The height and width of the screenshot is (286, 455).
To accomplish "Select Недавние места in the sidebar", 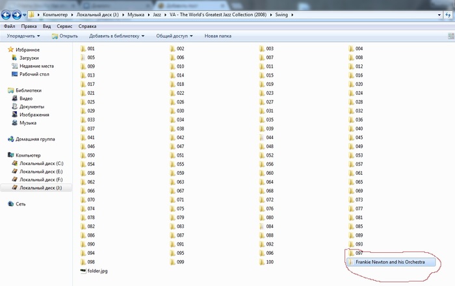I will pos(36,66).
